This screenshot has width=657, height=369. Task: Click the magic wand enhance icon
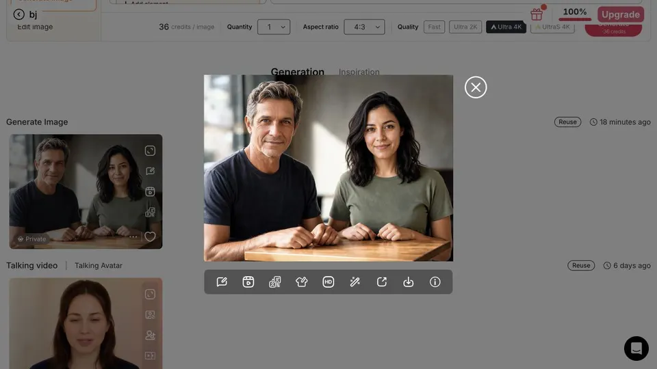click(355, 282)
